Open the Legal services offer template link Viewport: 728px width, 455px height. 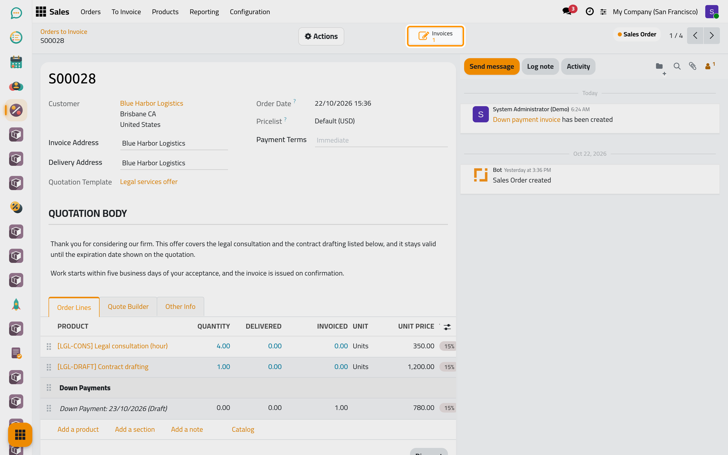click(149, 182)
